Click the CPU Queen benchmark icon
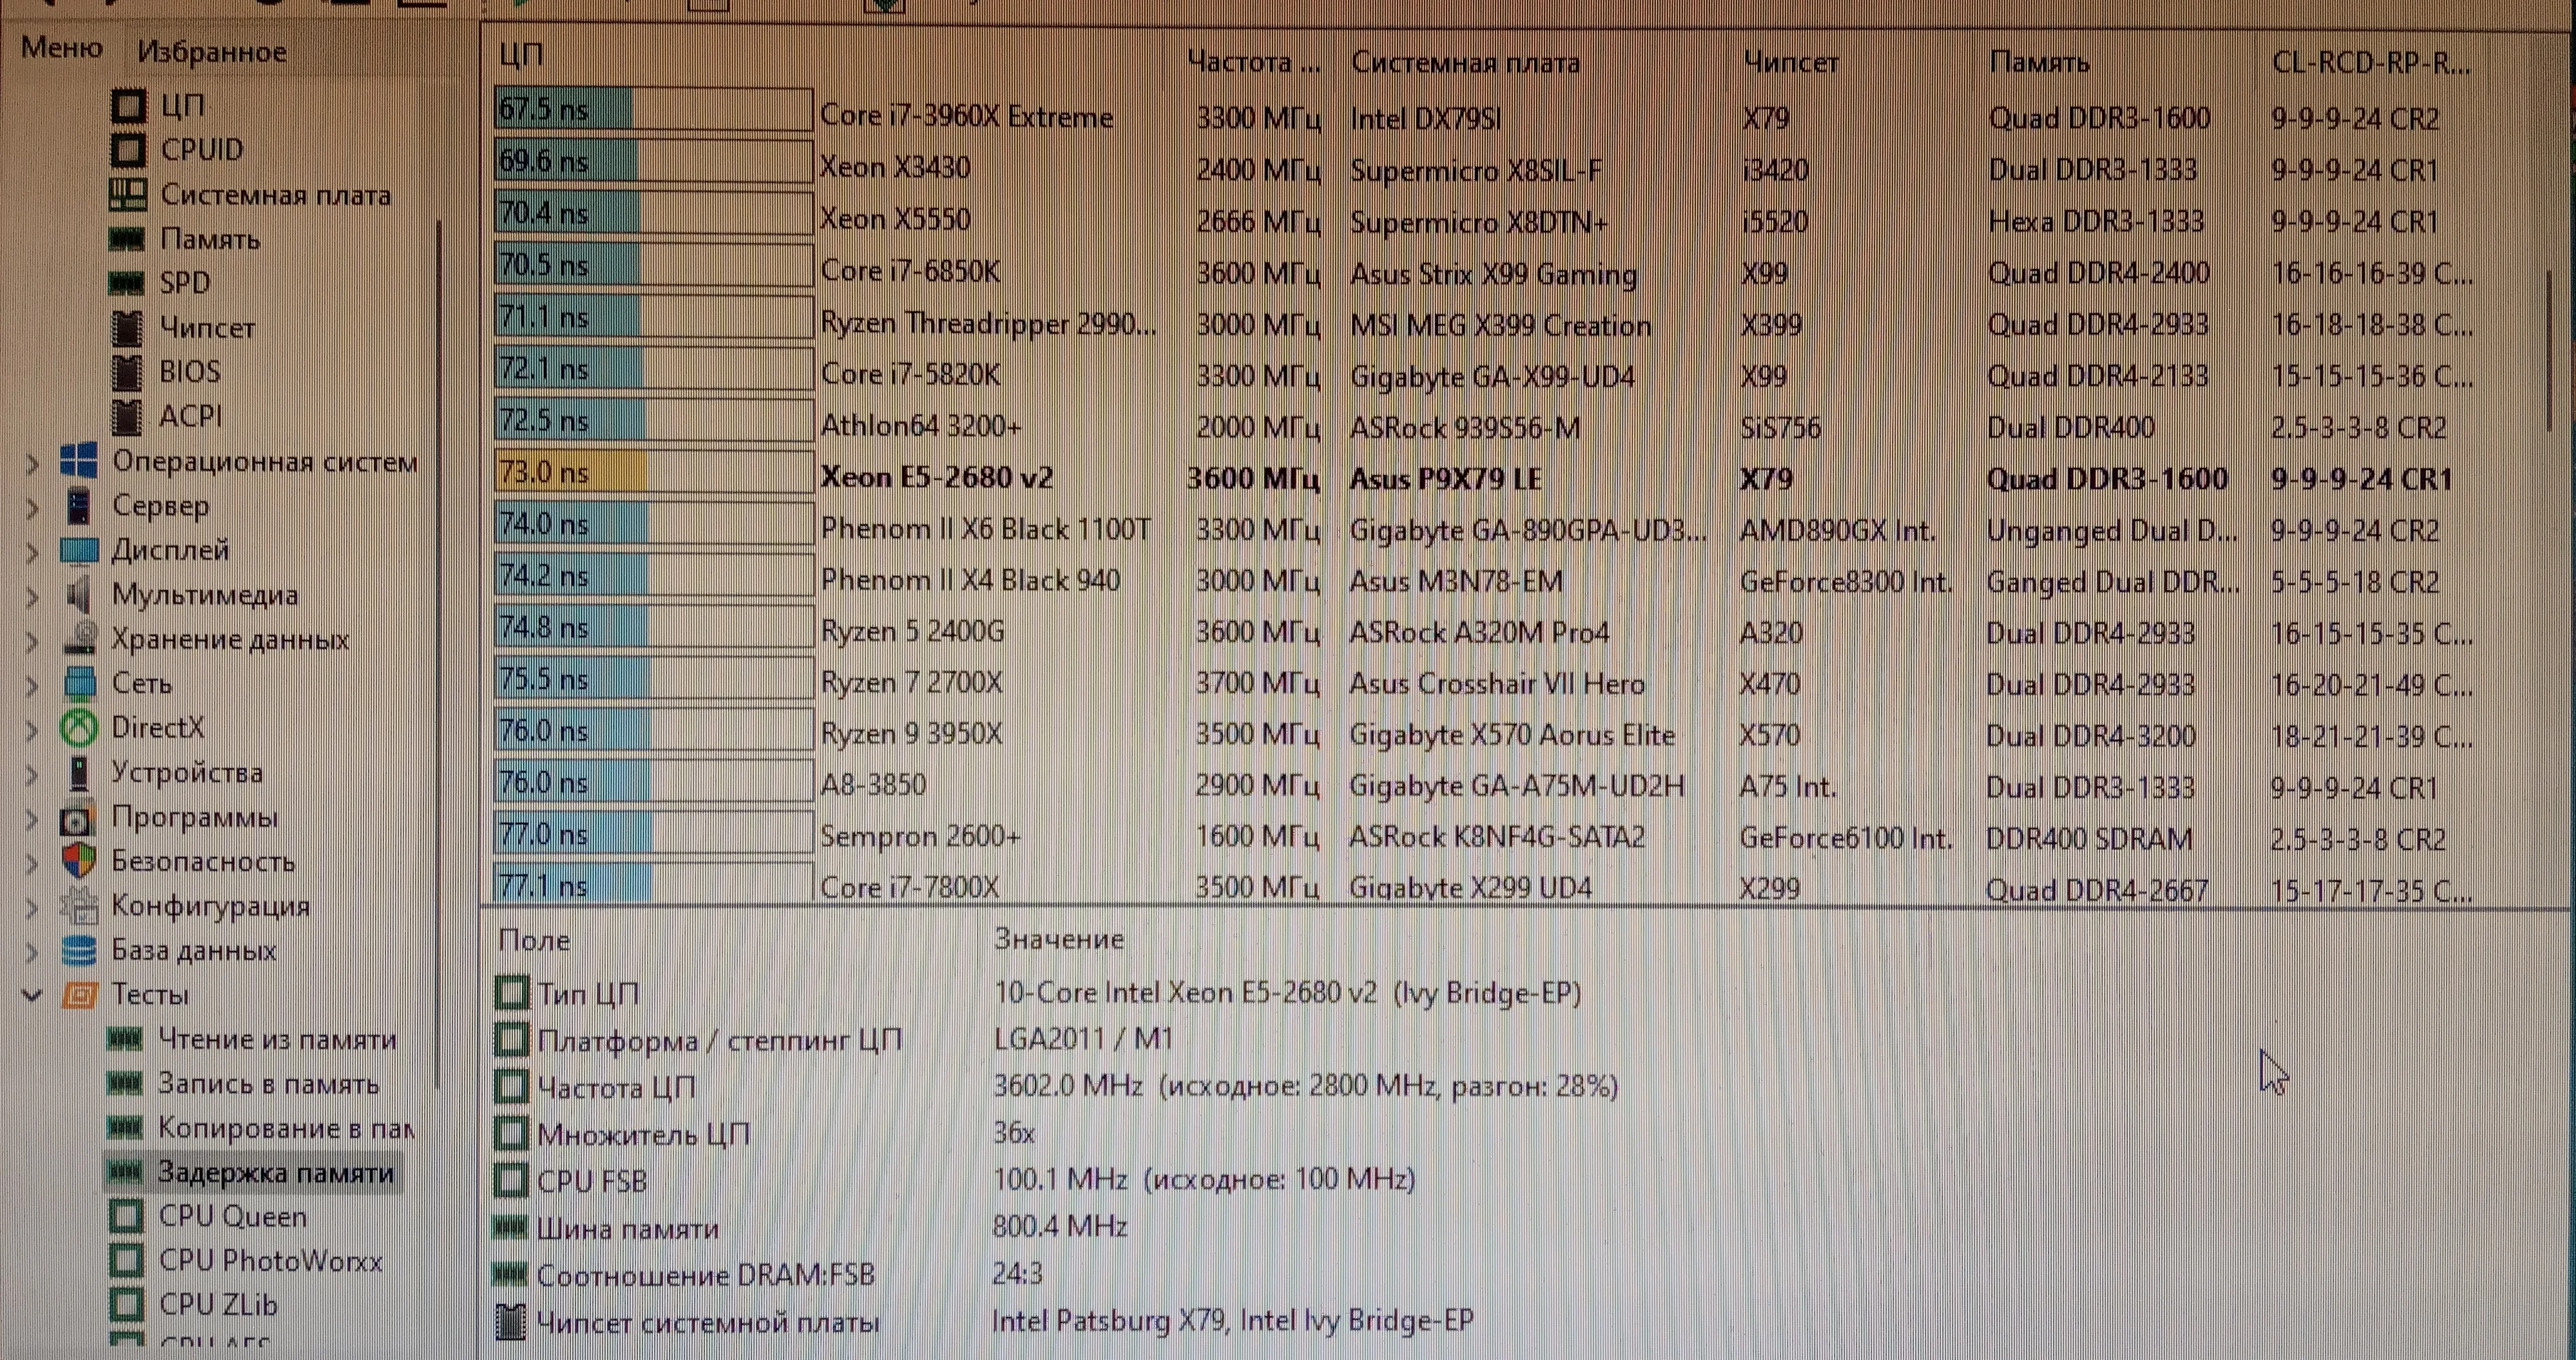This screenshot has height=1360, width=2576. (x=127, y=1217)
